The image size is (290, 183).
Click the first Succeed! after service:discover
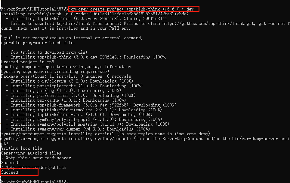click(x=11, y=163)
